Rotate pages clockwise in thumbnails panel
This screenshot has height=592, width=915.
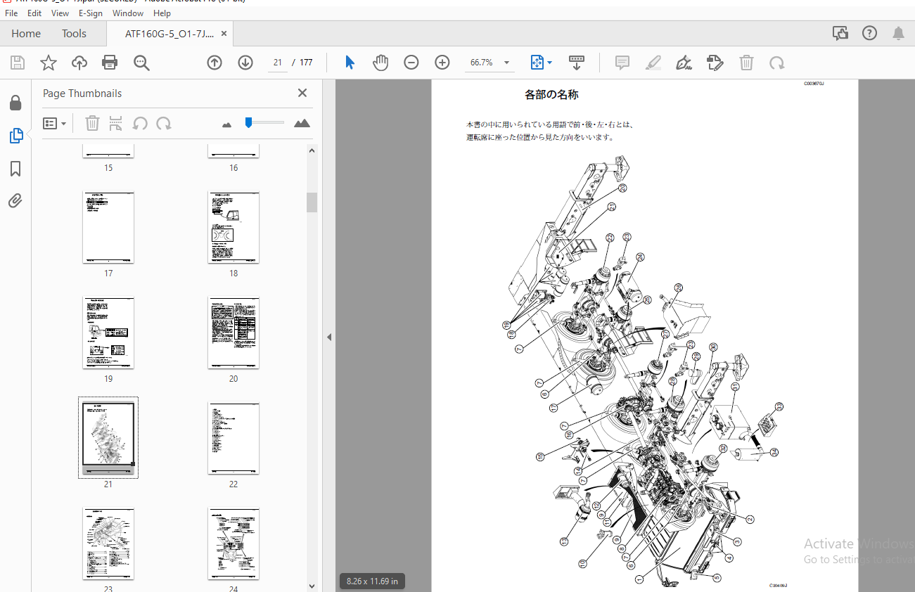click(x=164, y=123)
